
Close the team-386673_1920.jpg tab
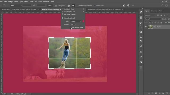coord(39,9)
